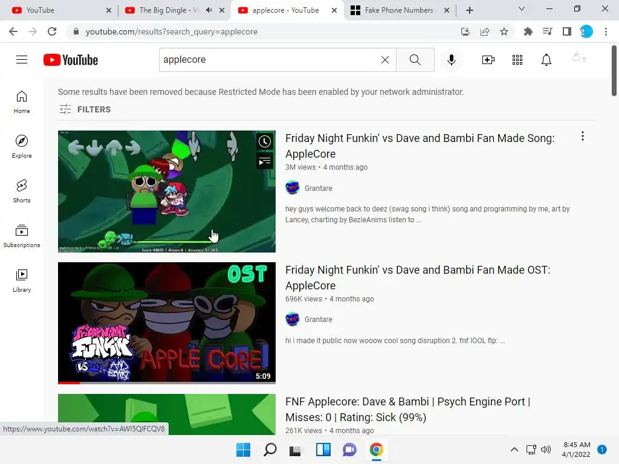
Task: Toggle the Chrome side panel
Action: 567,31
